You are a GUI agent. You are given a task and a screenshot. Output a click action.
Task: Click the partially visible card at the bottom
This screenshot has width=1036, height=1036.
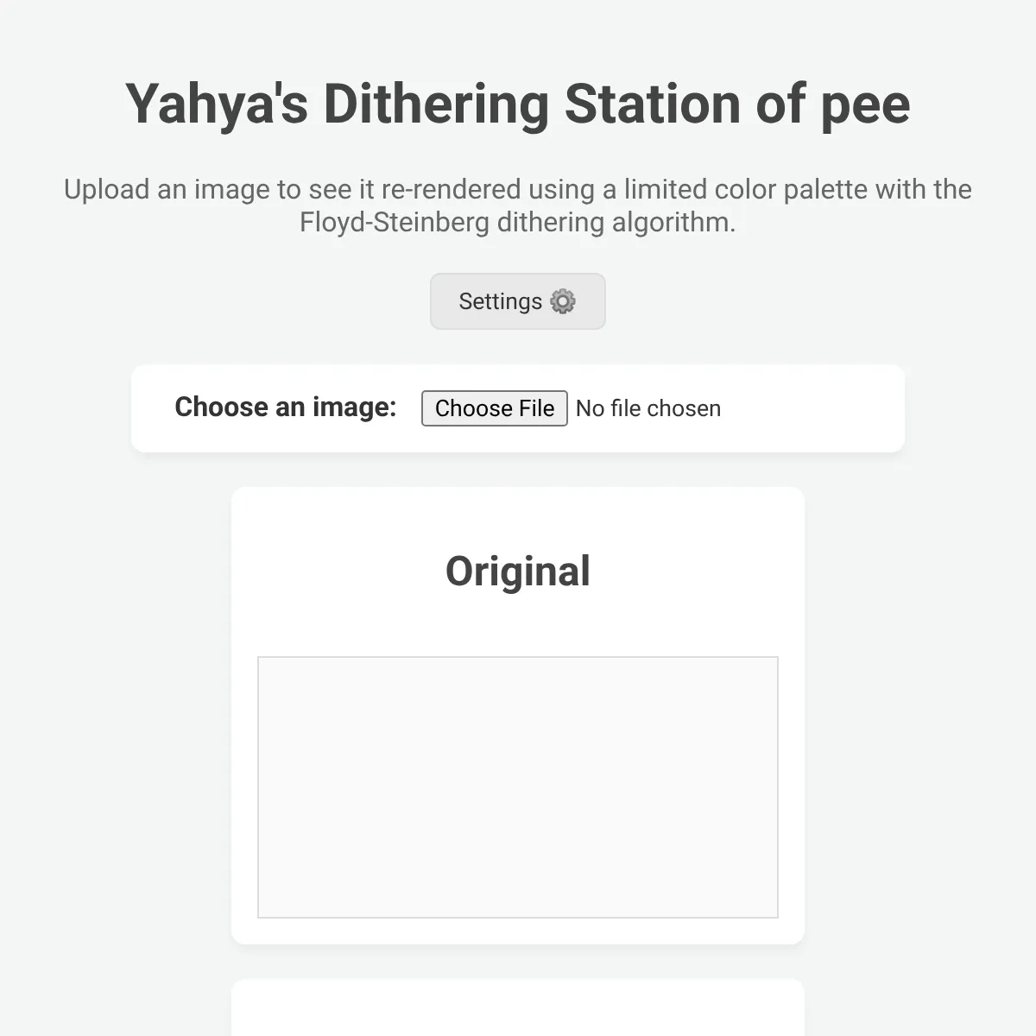518,1008
